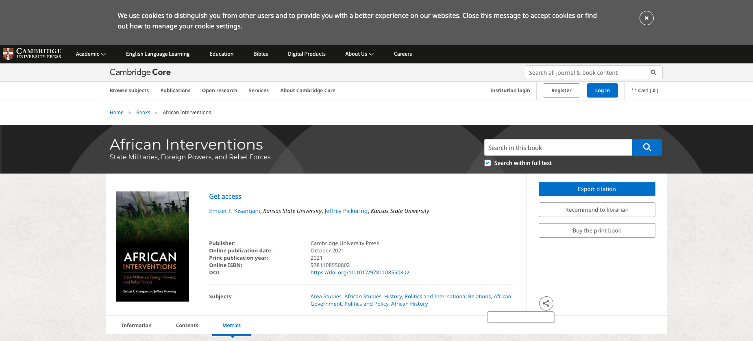Open the Browse subjects menu
753x341 pixels.
coord(129,91)
